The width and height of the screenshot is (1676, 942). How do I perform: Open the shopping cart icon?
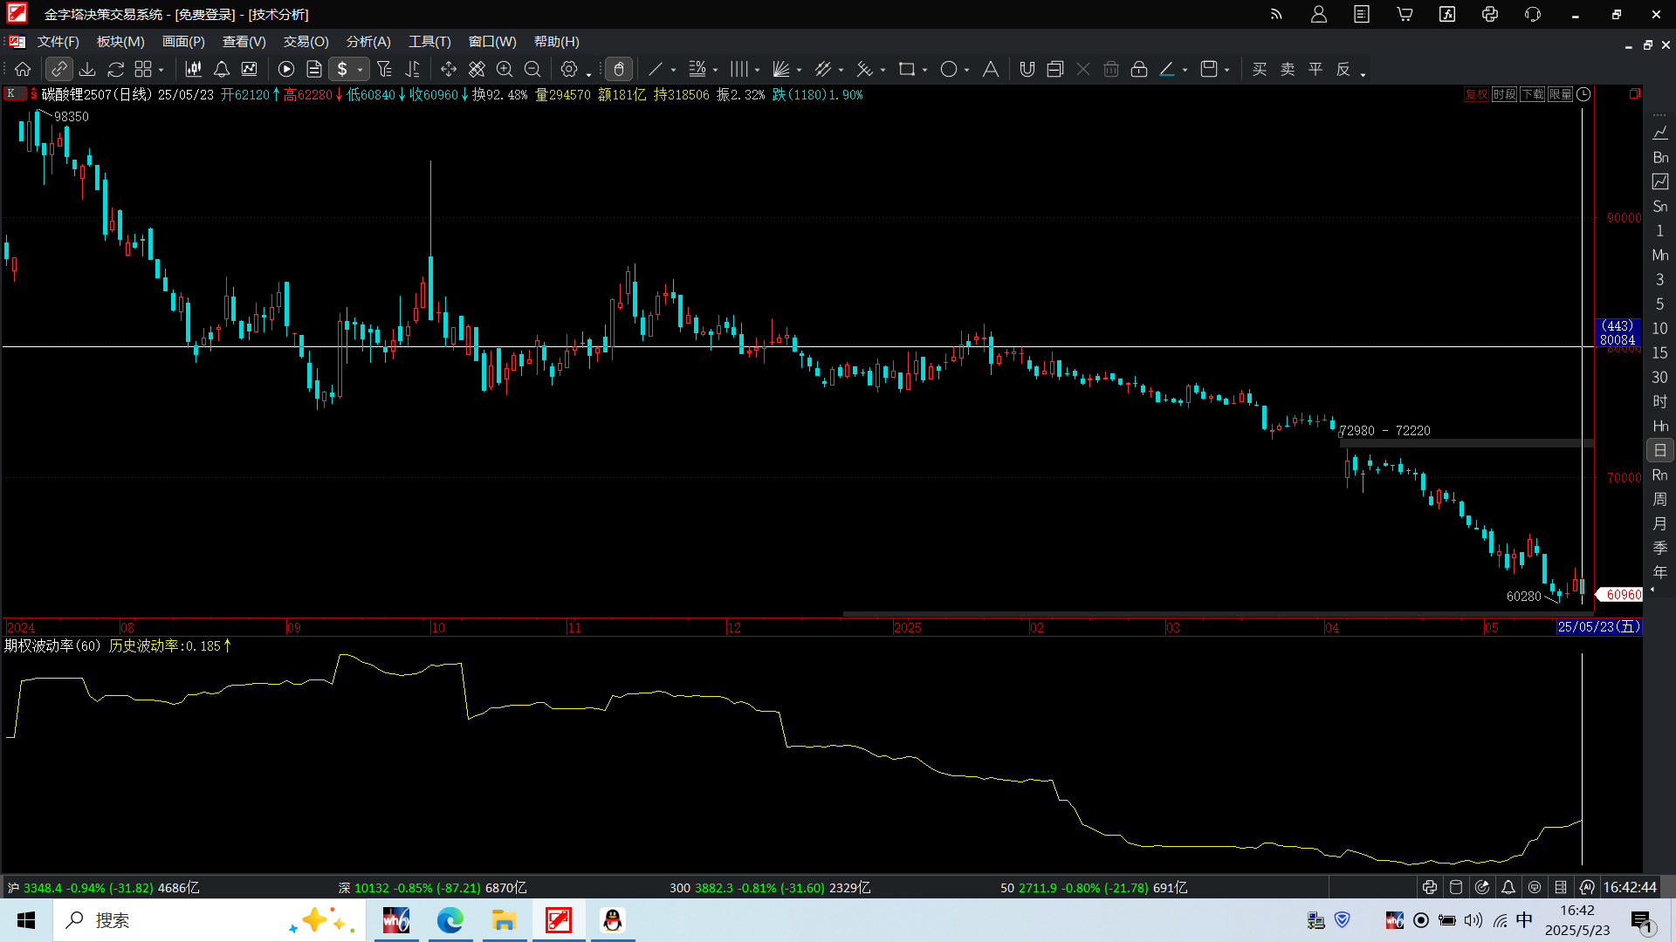pyautogui.click(x=1405, y=14)
